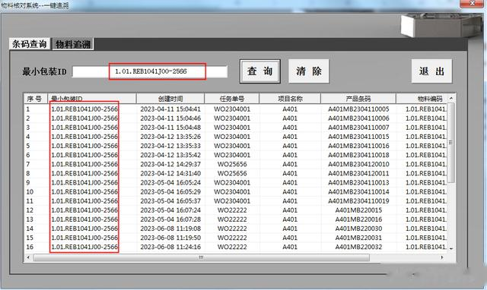Click product barcode A401MB2304110015
This screenshot has width=487, height=290.
(x=358, y=137)
